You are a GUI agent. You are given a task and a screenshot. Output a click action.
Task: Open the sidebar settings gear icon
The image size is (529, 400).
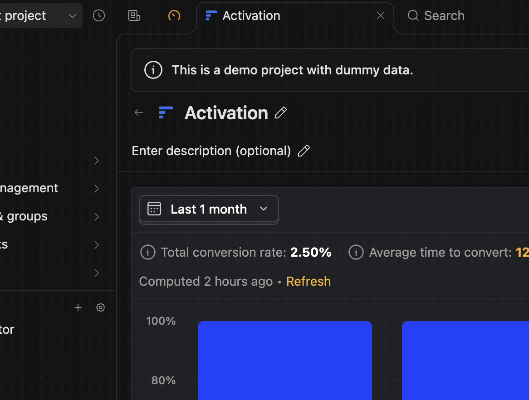pos(101,307)
